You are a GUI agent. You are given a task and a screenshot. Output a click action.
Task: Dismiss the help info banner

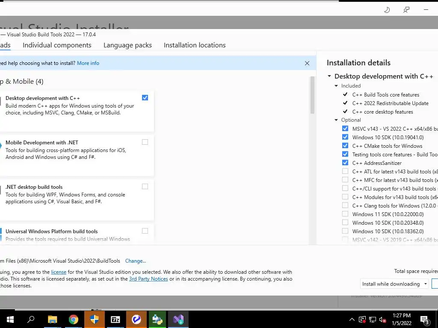coord(307,63)
